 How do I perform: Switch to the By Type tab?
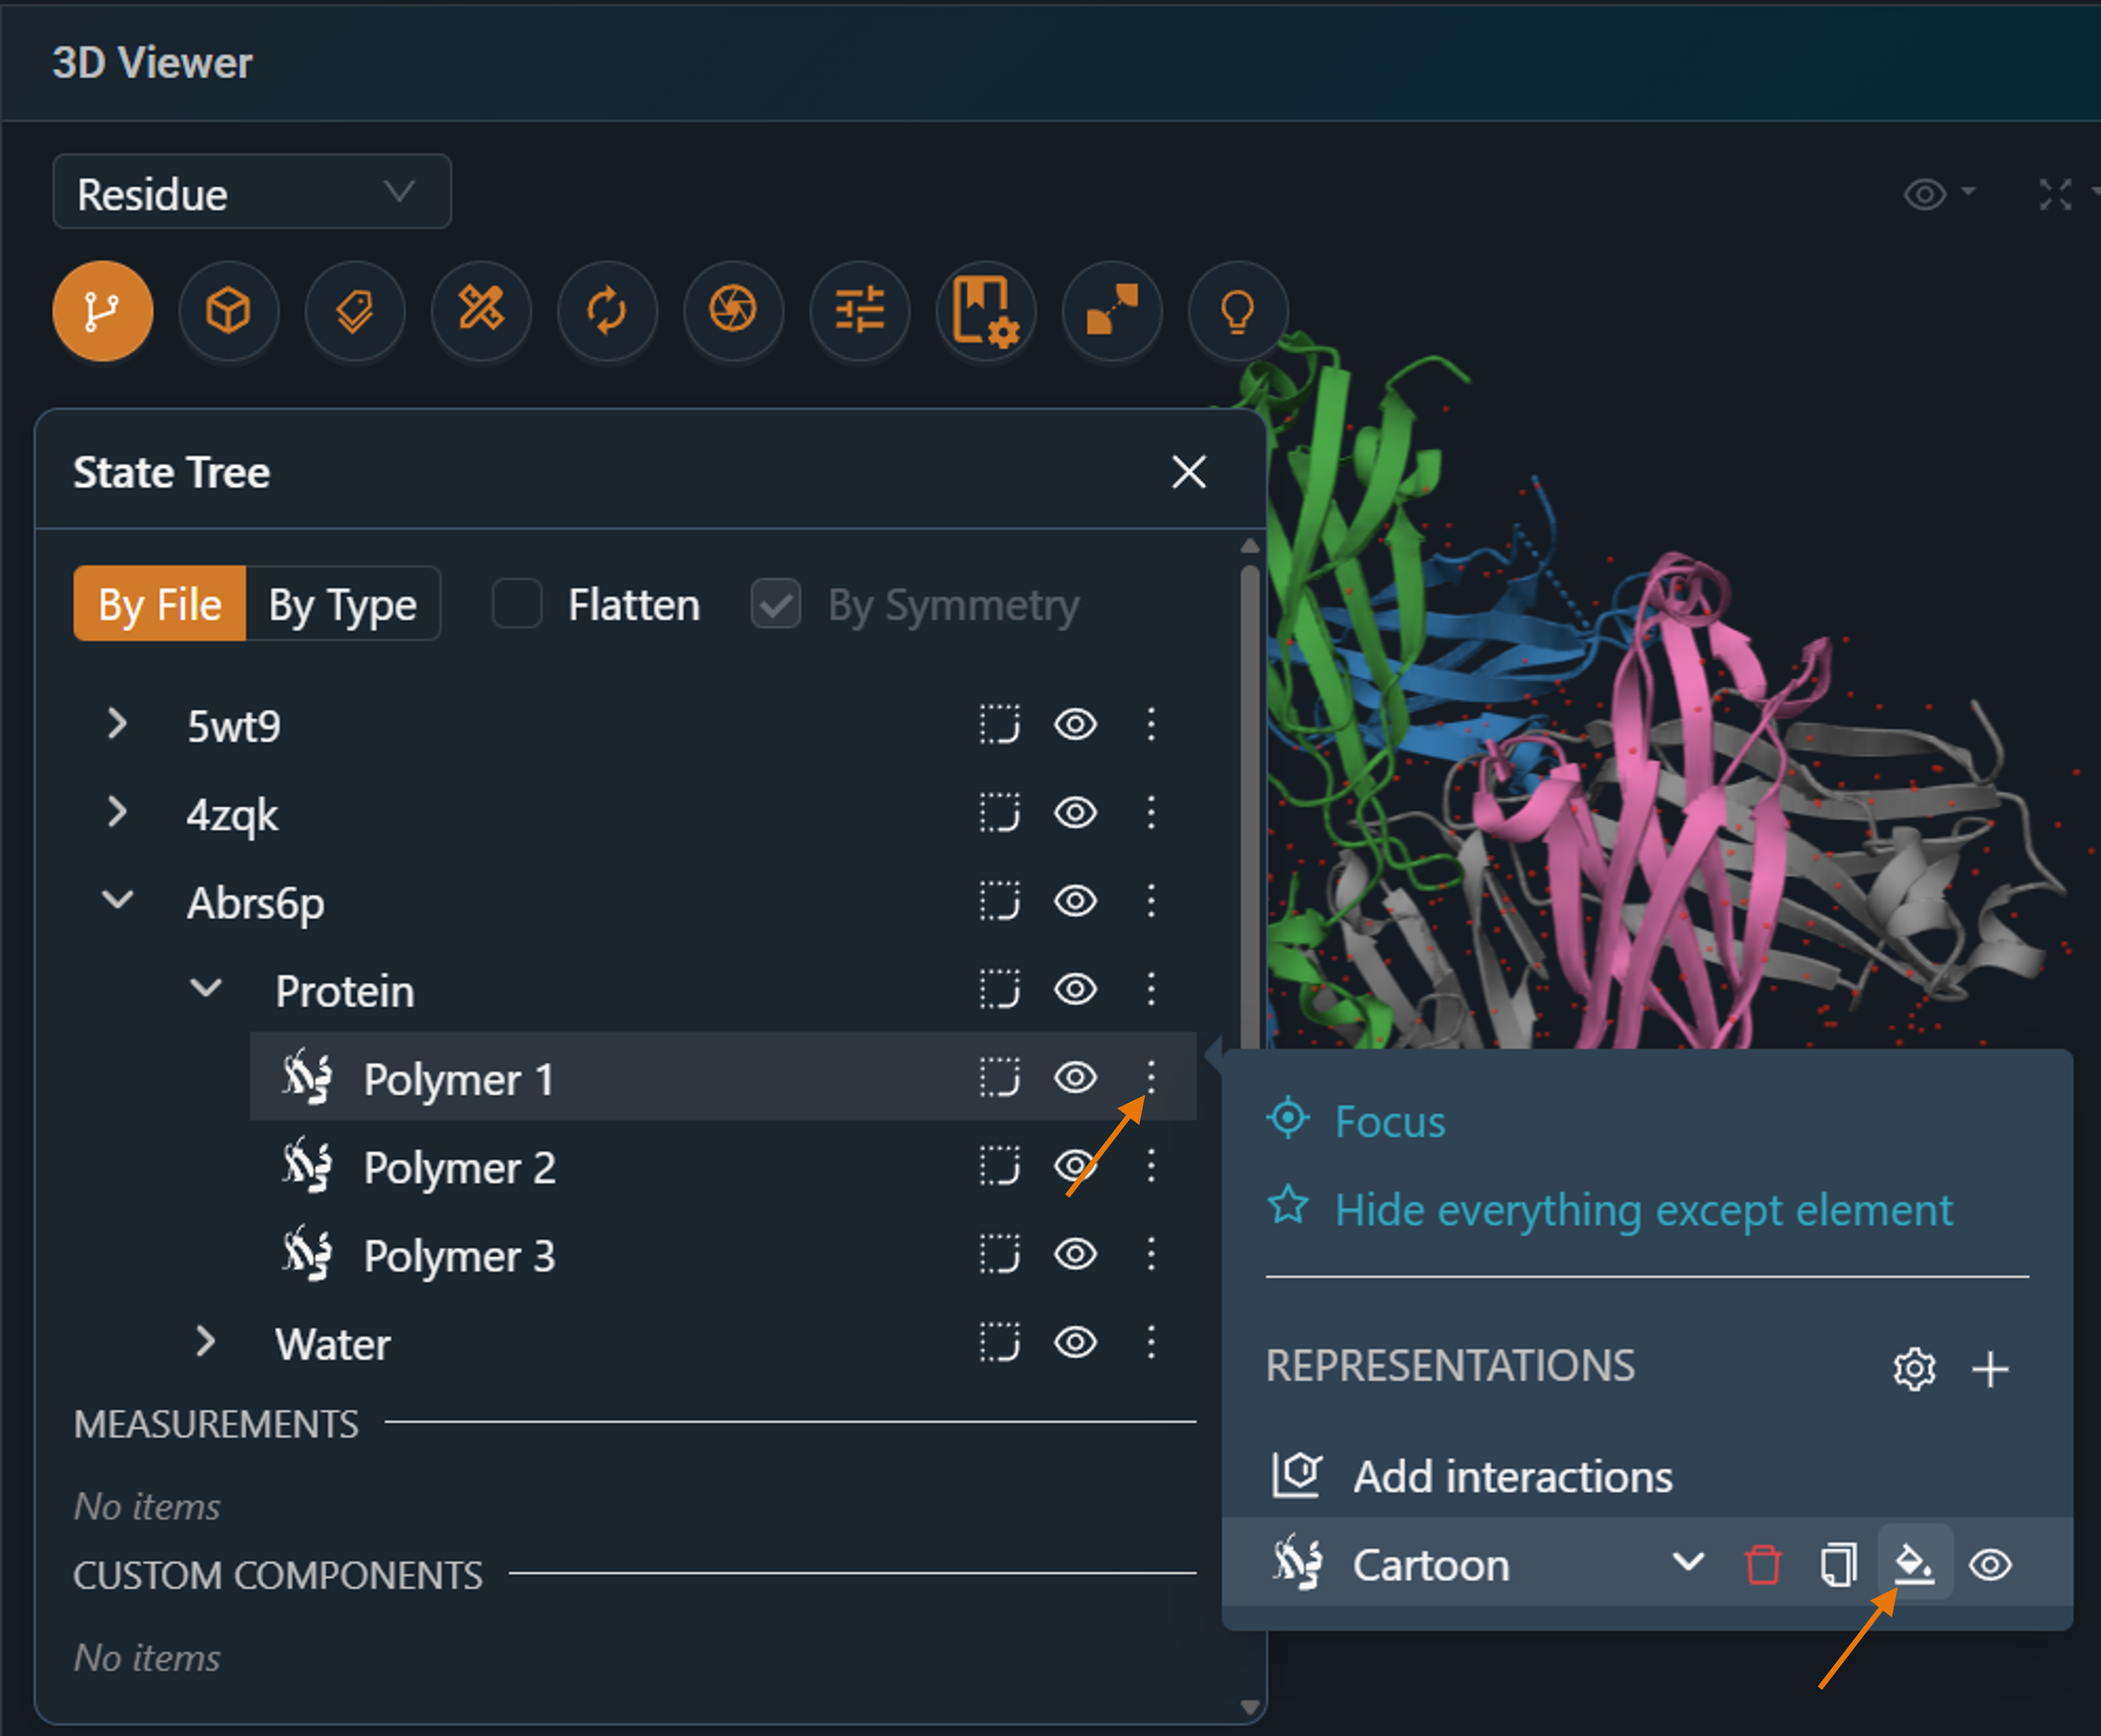[342, 604]
